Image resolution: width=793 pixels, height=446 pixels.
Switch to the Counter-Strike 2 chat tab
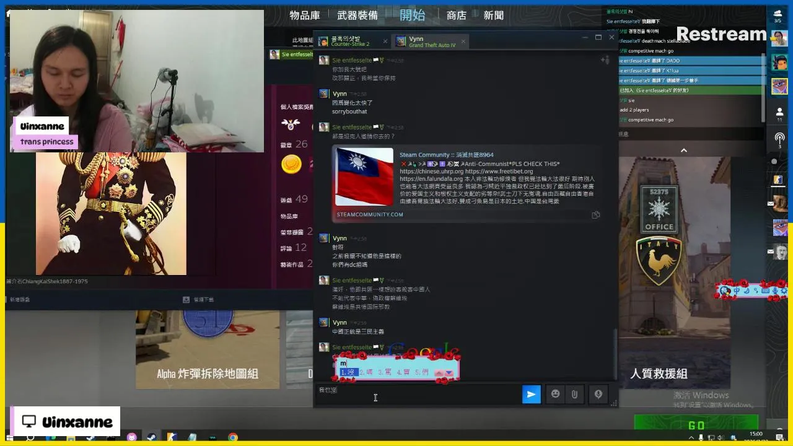coord(352,42)
